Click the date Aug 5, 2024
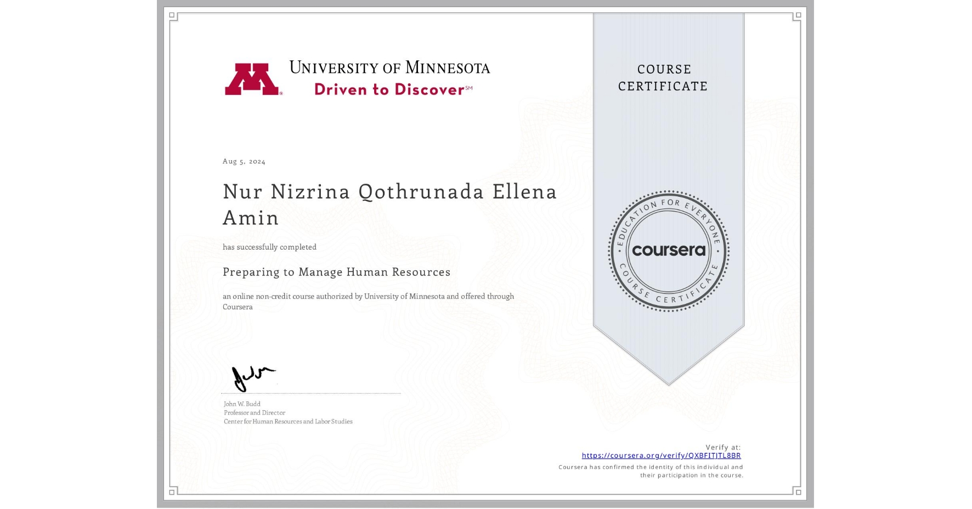The width and height of the screenshot is (972, 509). coord(243,161)
